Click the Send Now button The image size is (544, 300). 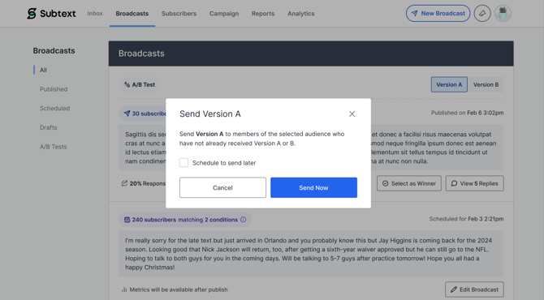pyautogui.click(x=313, y=188)
